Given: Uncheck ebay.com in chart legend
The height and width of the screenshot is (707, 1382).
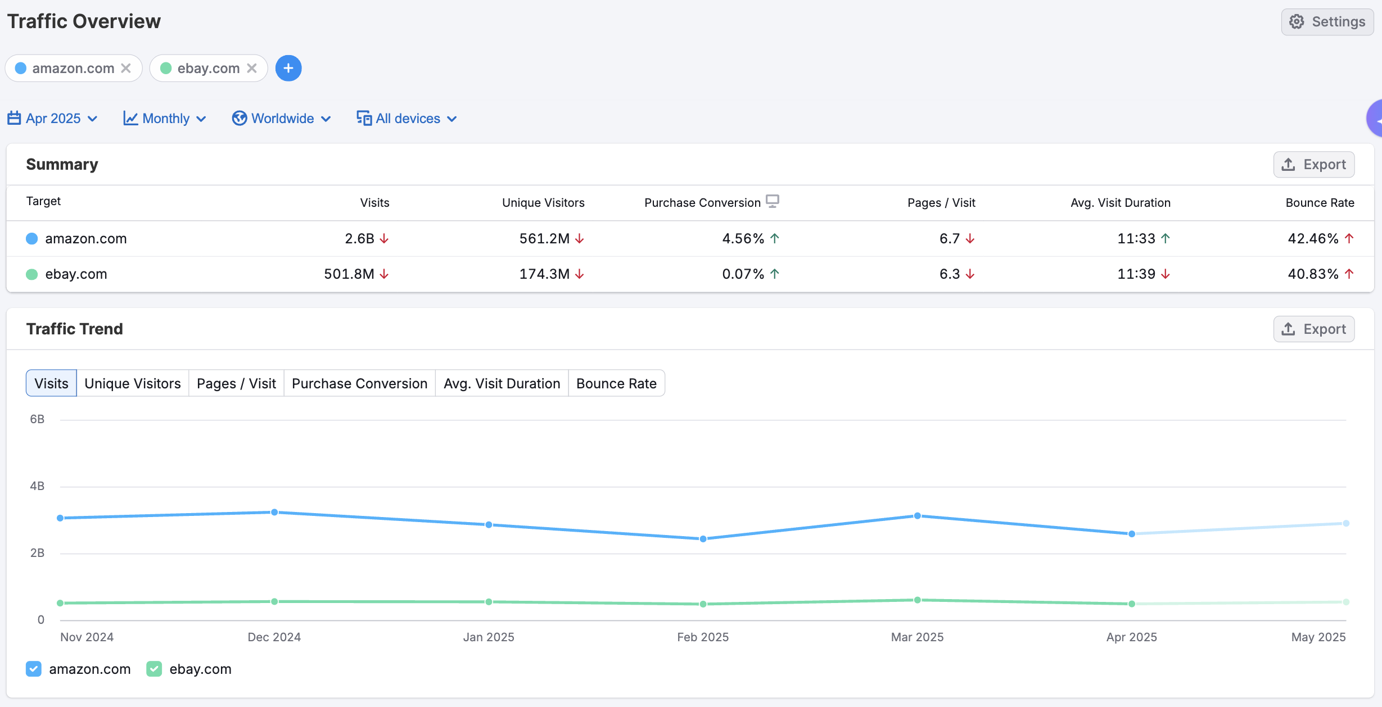Looking at the screenshot, I should click(x=154, y=669).
